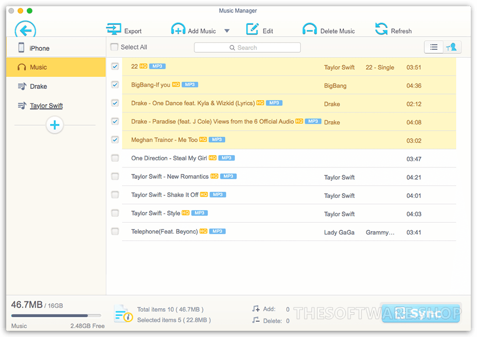Open the Music library in sidebar
This screenshot has width=477, height=337.
[x=56, y=67]
